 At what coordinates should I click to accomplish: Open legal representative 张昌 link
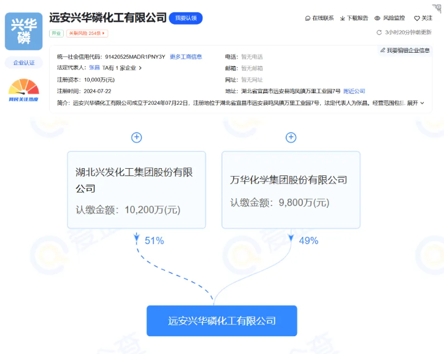tap(94, 67)
